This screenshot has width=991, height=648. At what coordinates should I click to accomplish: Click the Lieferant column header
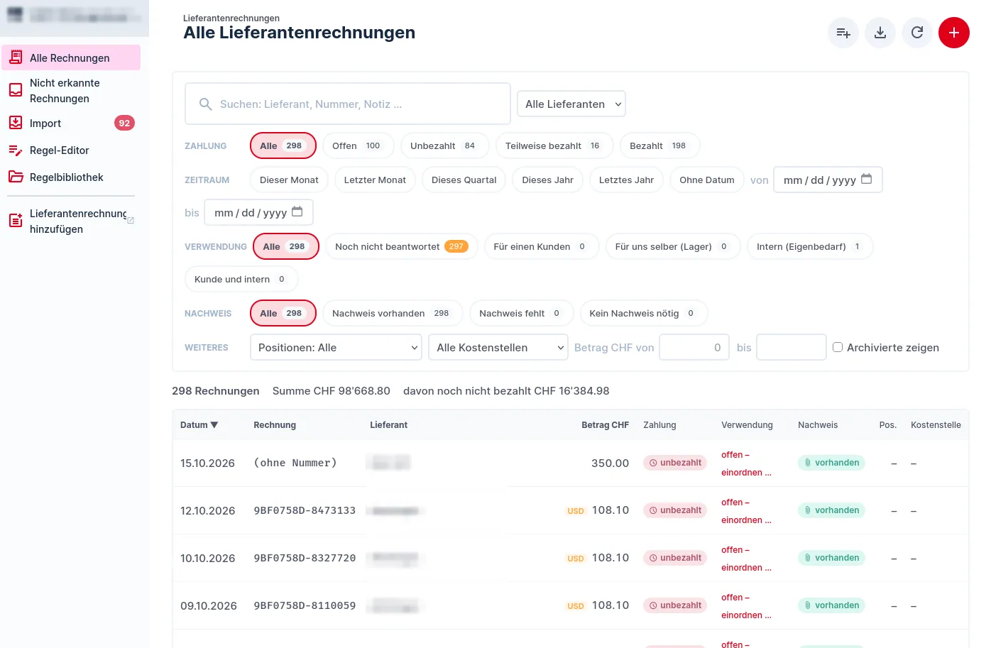click(388, 425)
